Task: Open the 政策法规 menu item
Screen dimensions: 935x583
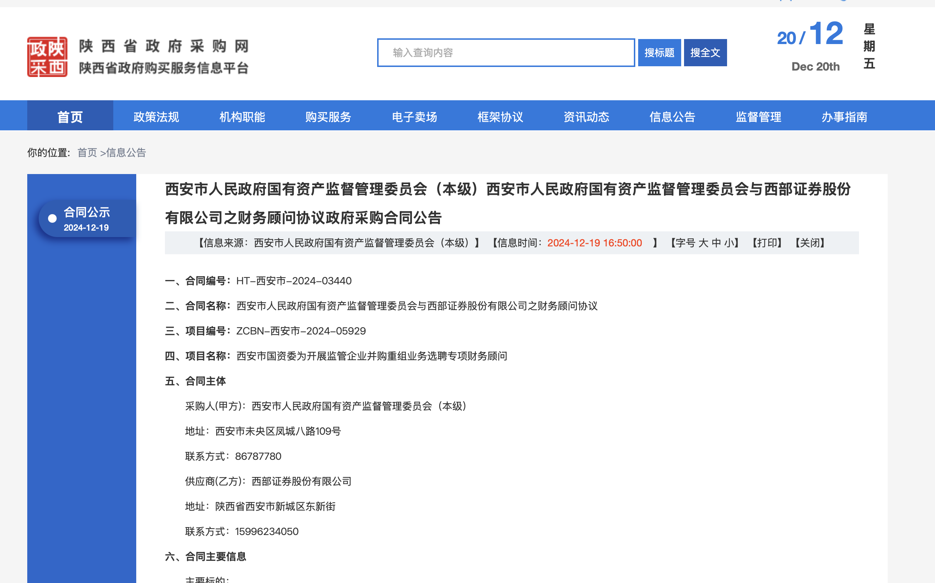Action: click(x=156, y=117)
